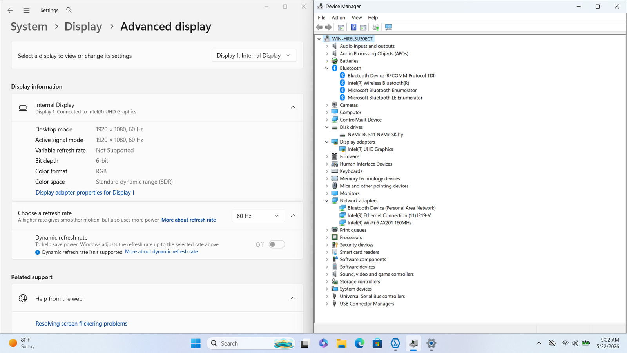Image resolution: width=627 pixels, height=353 pixels.
Task: Select the Keyboards category row
Action: point(351,171)
